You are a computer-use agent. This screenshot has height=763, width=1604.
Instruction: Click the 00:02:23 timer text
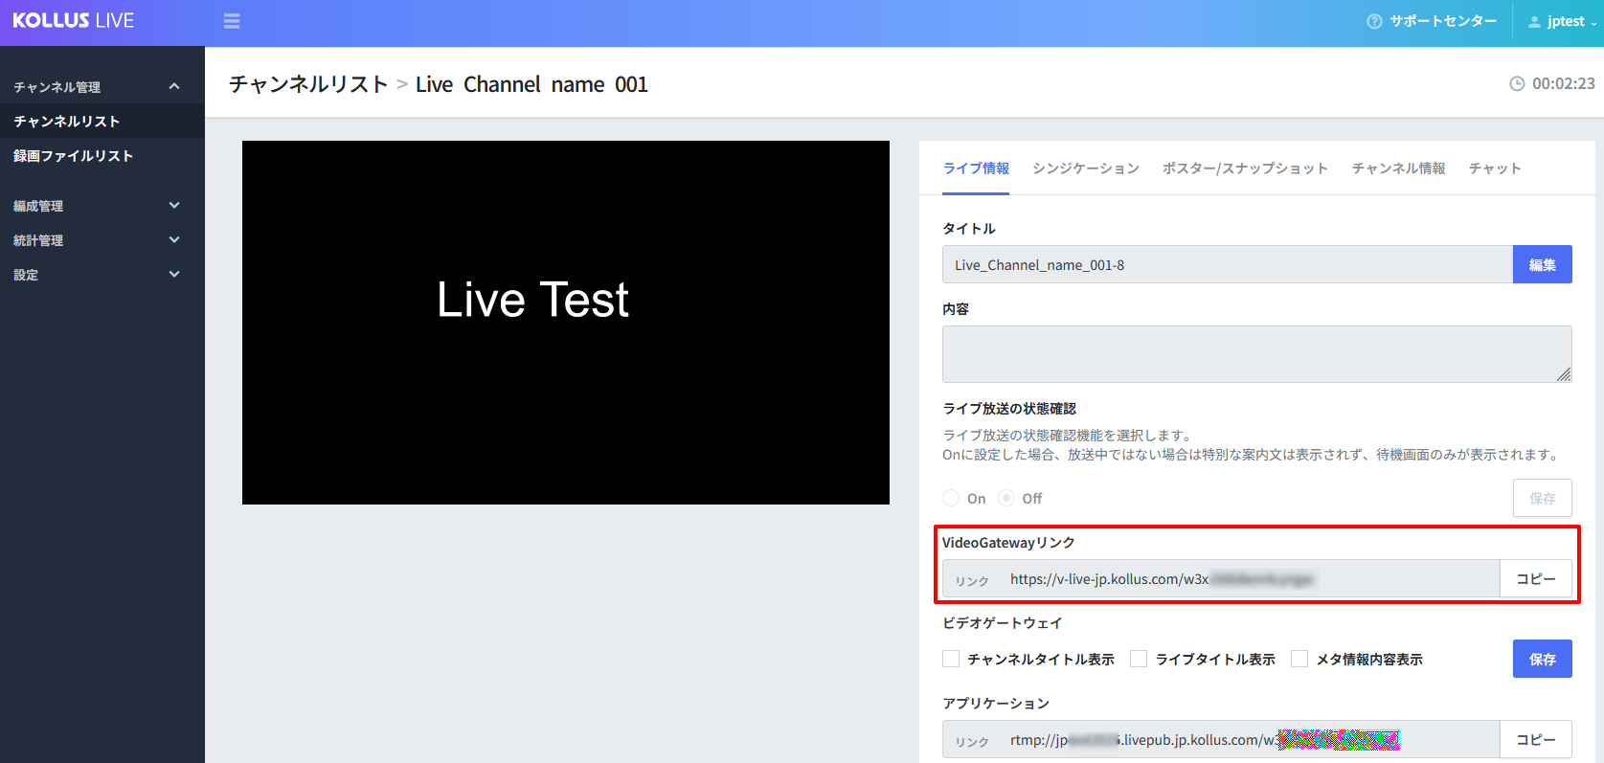click(1564, 83)
